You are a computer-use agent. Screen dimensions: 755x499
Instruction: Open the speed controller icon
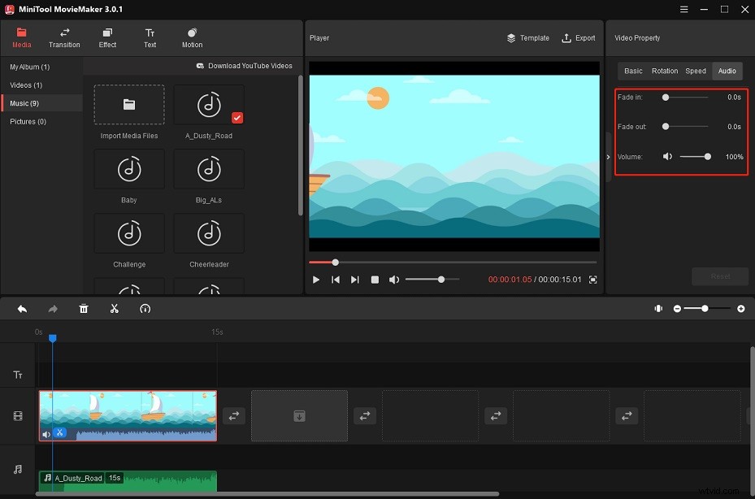click(145, 309)
